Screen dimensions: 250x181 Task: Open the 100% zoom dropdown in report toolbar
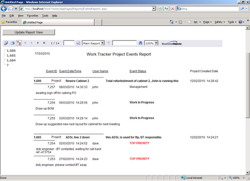click(151, 43)
